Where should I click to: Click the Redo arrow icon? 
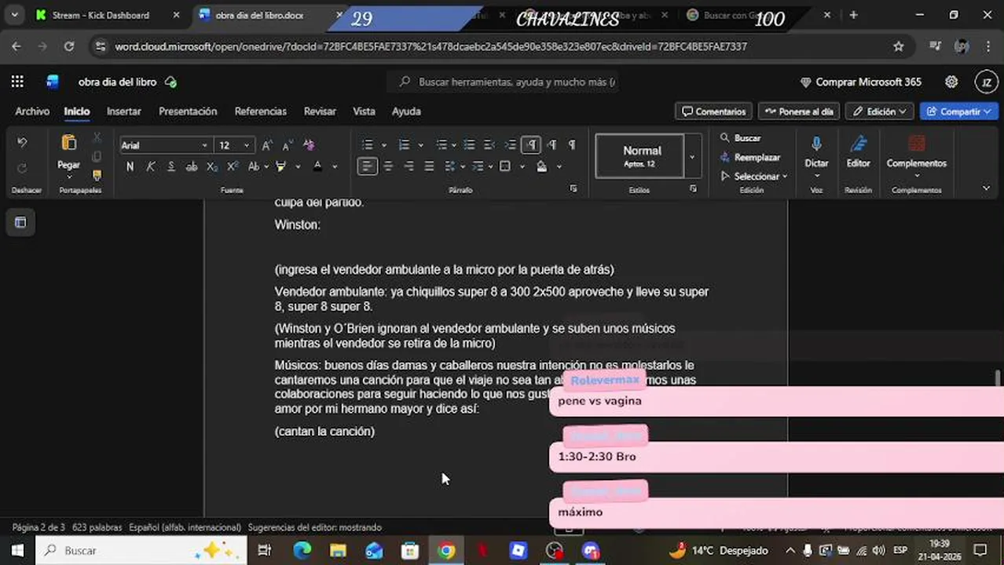(22, 168)
